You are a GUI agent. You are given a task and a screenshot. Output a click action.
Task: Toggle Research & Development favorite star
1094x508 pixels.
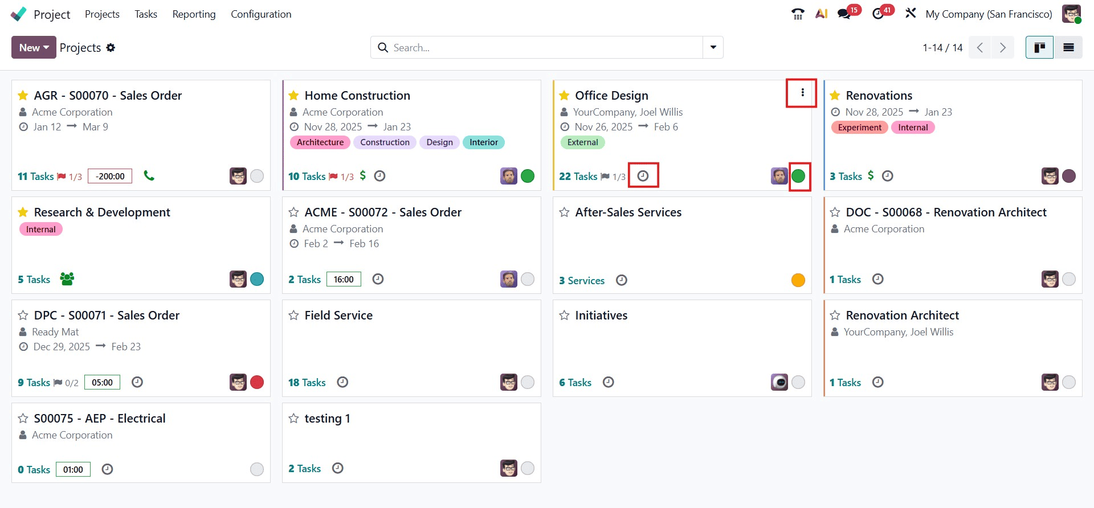coord(23,212)
